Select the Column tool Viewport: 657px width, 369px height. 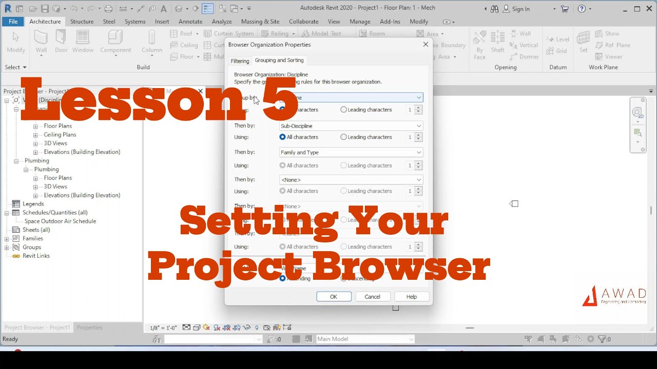click(152, 42)
